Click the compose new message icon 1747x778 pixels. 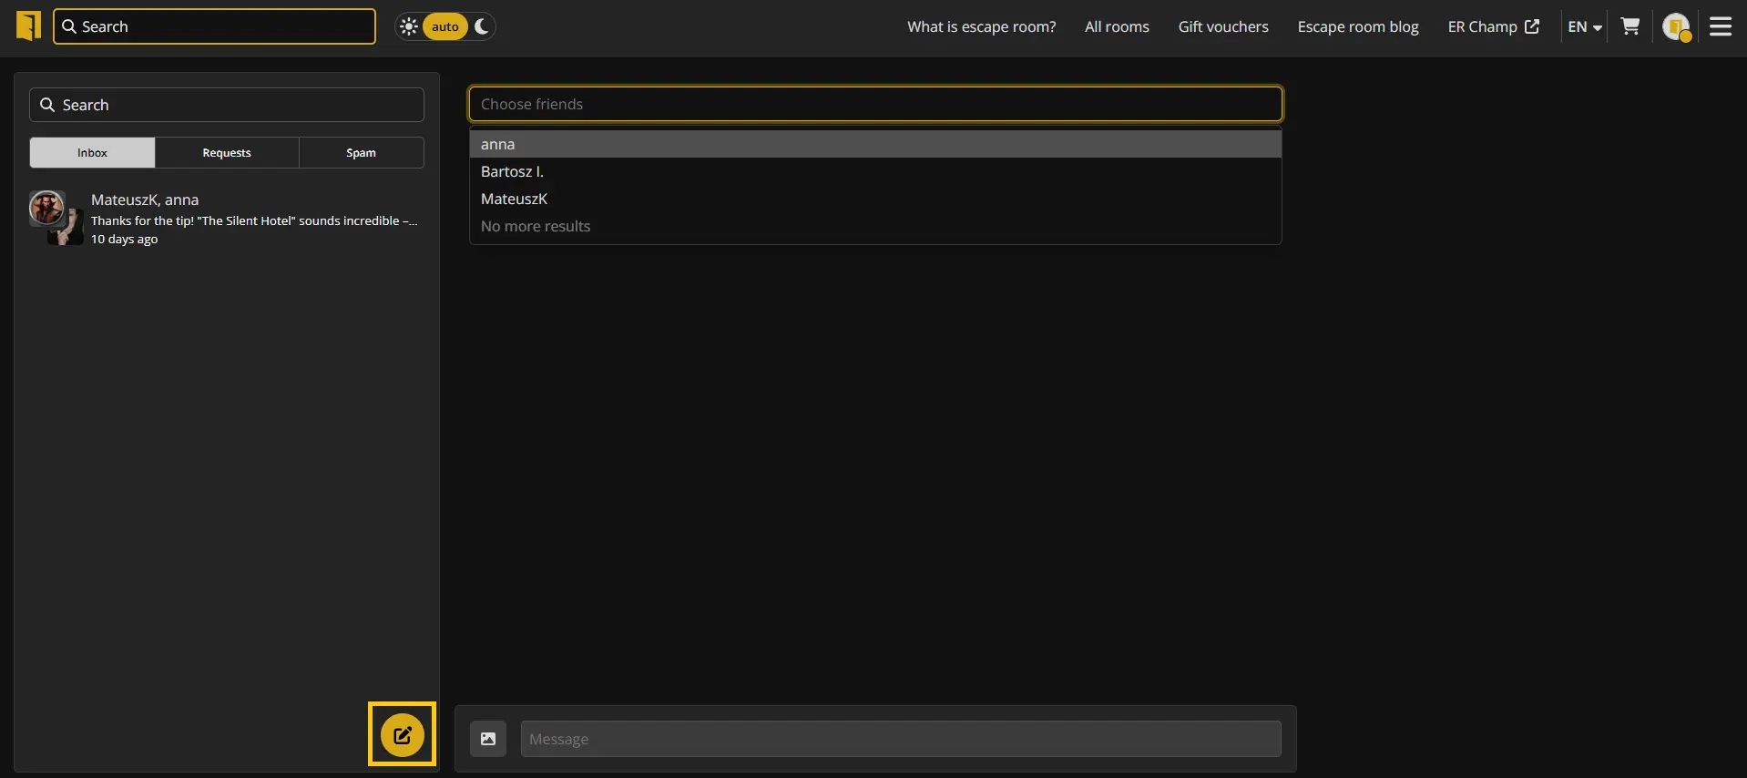(x=402, y=734)
